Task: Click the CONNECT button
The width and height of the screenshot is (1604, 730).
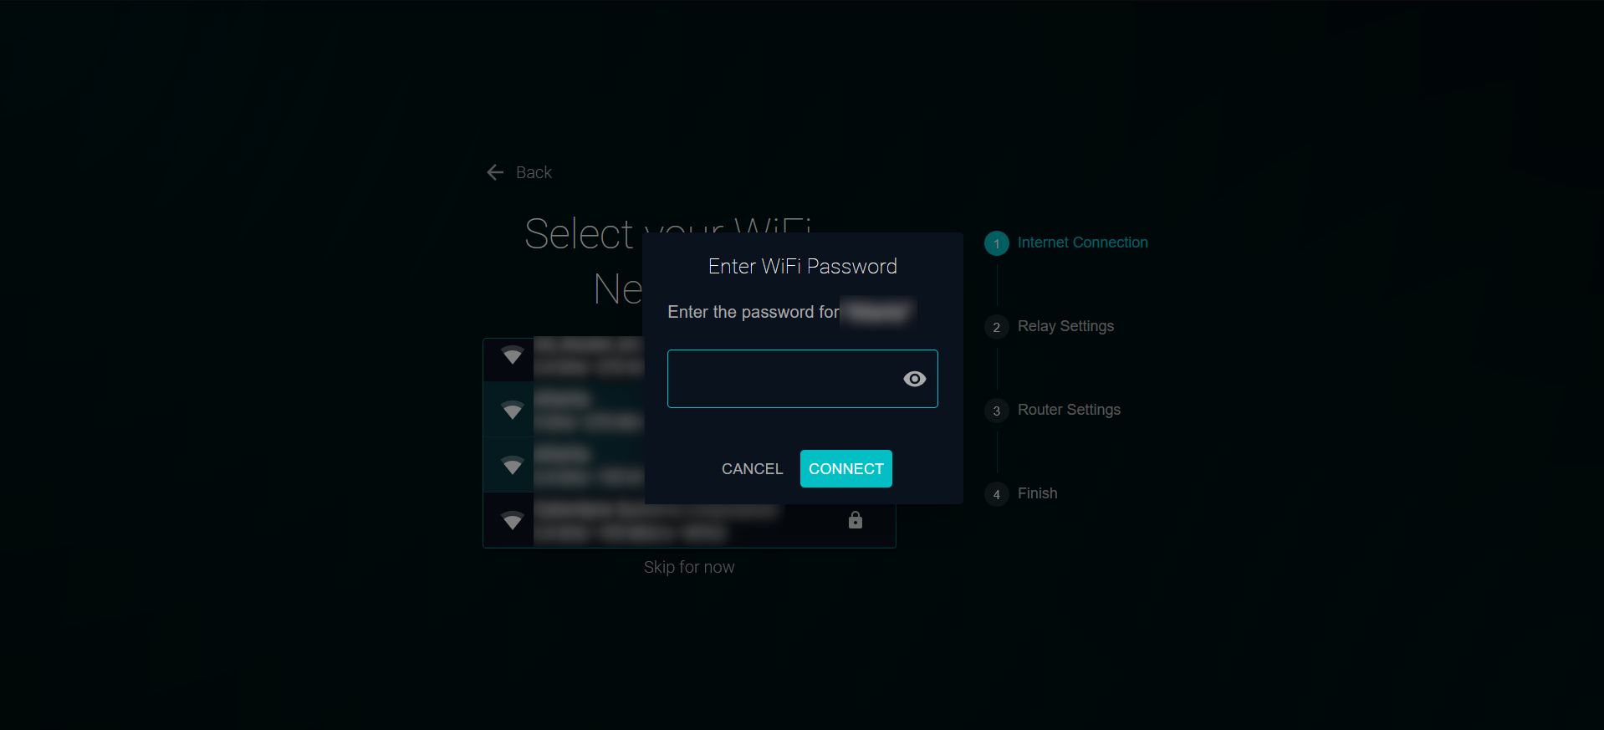Action: pos(845,468)
